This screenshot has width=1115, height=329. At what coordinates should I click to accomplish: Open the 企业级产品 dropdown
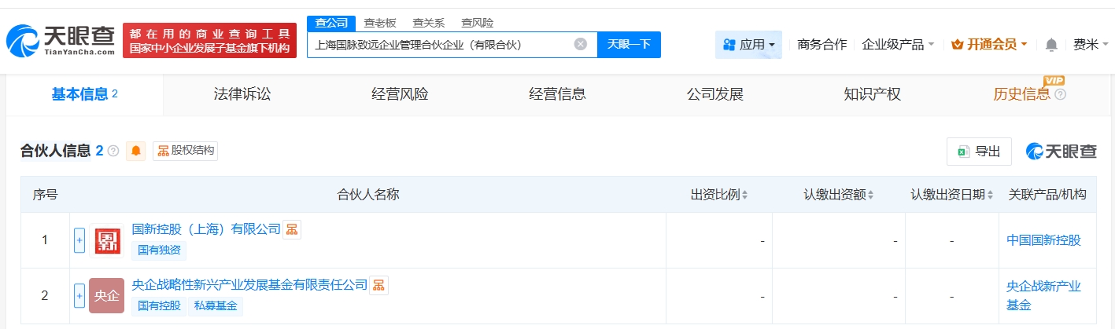pos(898,45)
